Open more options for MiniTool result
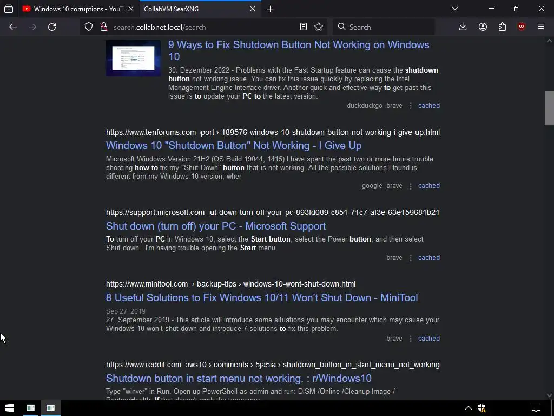554x416 pixels. click(x=410, y=339)
